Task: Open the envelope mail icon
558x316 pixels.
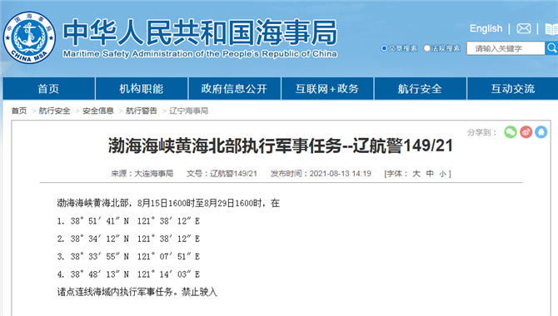Action: pos(524,28)
